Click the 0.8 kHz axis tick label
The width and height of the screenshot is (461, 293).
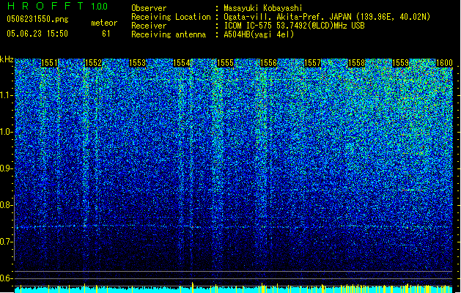pyautogui.click(x=6, y=205)
